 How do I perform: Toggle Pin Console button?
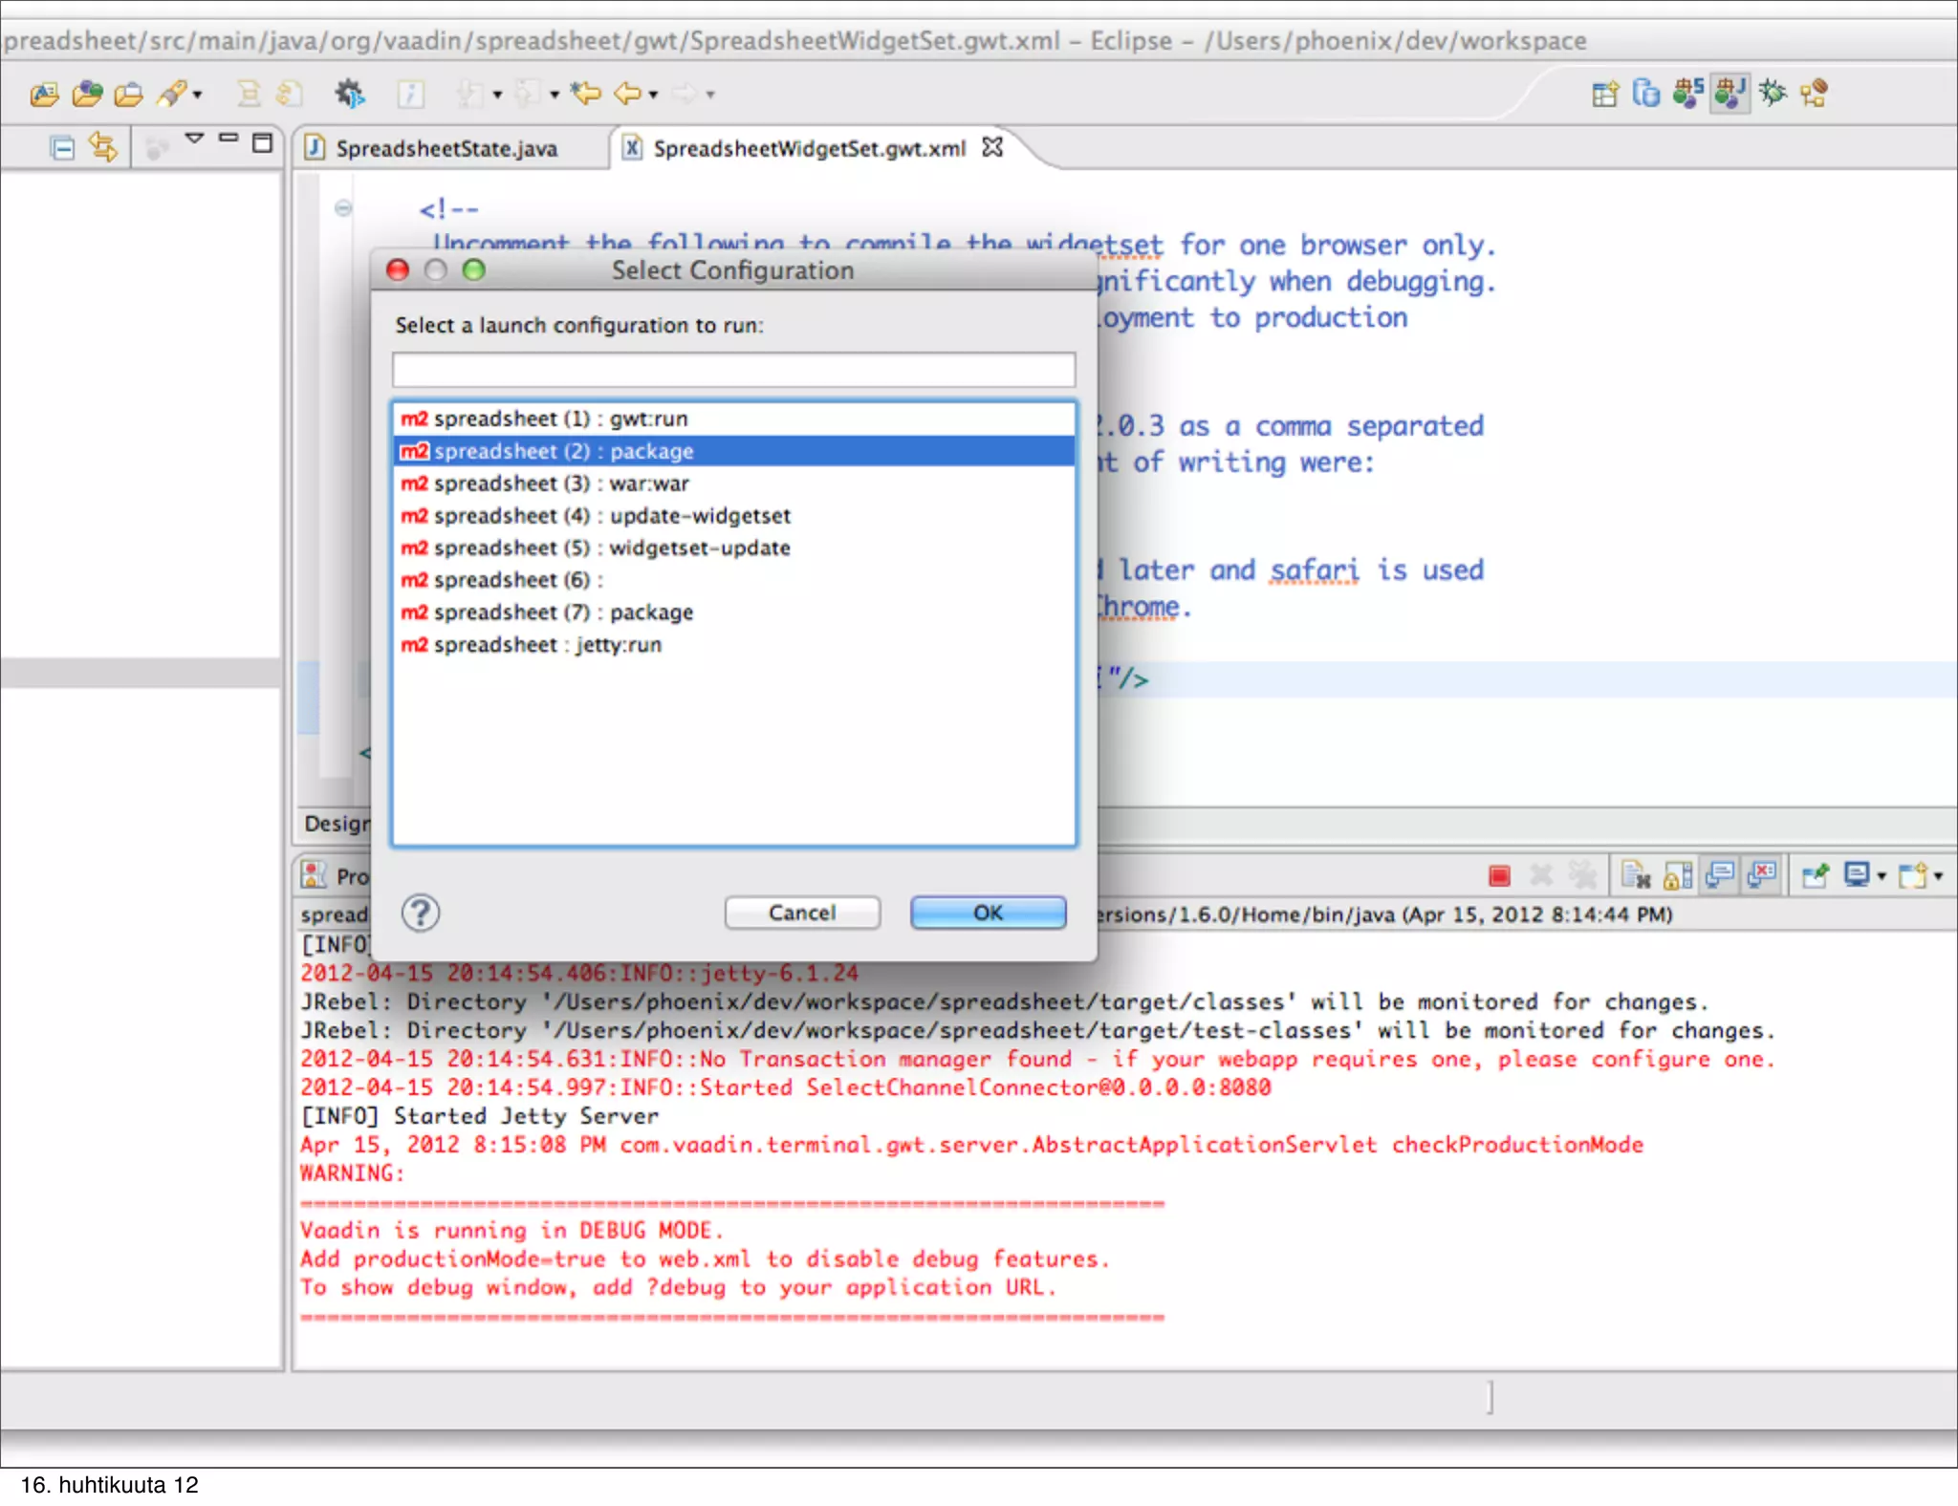[x=1815, y=875]
